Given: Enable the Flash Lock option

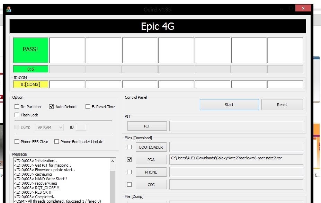Looking at the screenshot, I should point(17,115).
